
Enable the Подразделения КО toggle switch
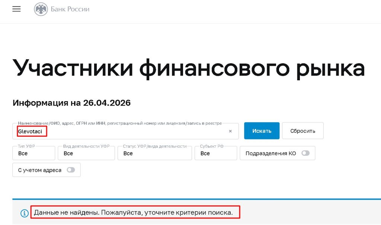(x=305, y=153)
